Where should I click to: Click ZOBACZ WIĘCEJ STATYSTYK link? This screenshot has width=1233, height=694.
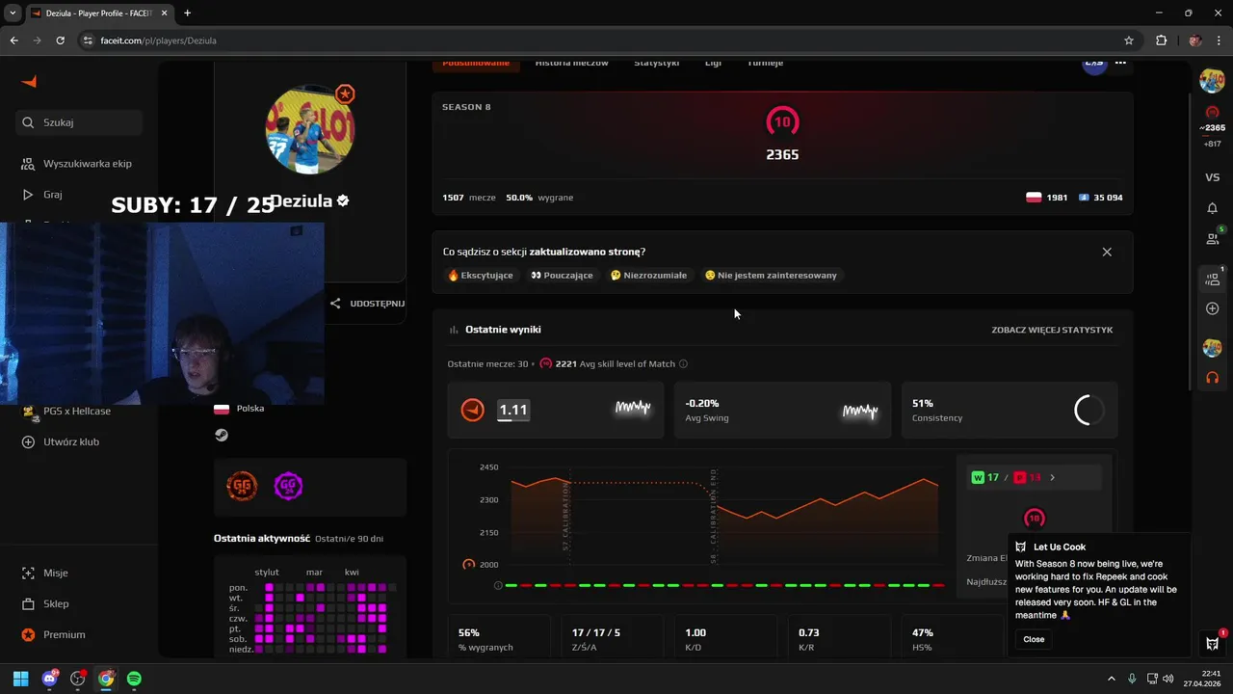[x=1052, y=330]
